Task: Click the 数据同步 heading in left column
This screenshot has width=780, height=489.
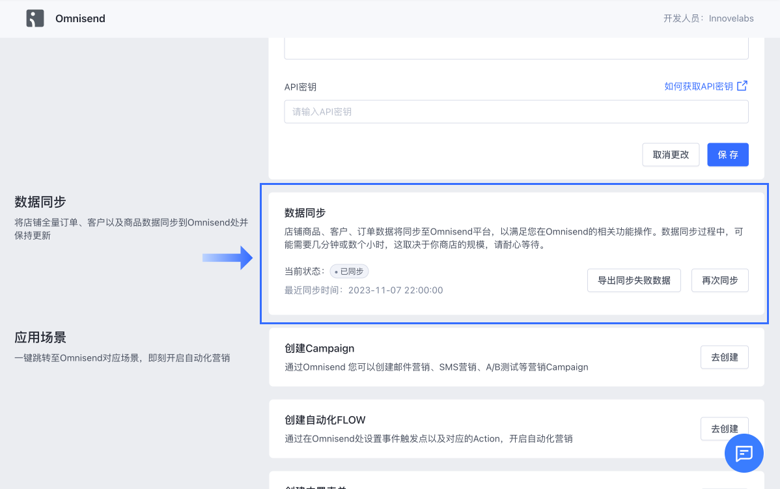Action: pyautogui.click(x=40, y=202)
